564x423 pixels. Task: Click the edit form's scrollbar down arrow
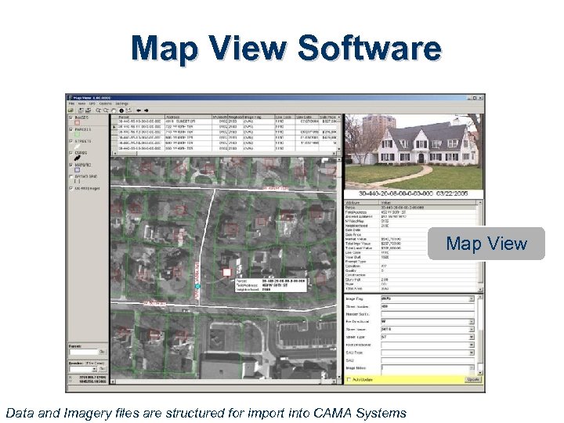pos(480,371)
